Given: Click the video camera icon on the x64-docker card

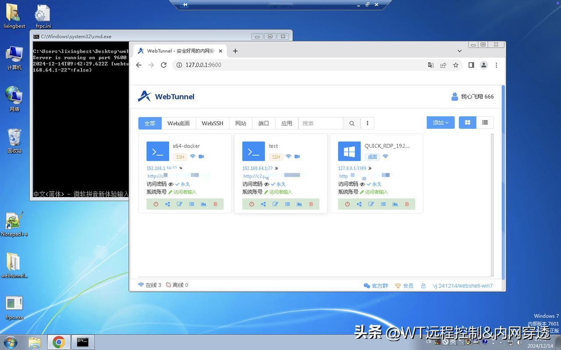Looking at the screenshot, I should pyautogui.click(x=202, y=157).
